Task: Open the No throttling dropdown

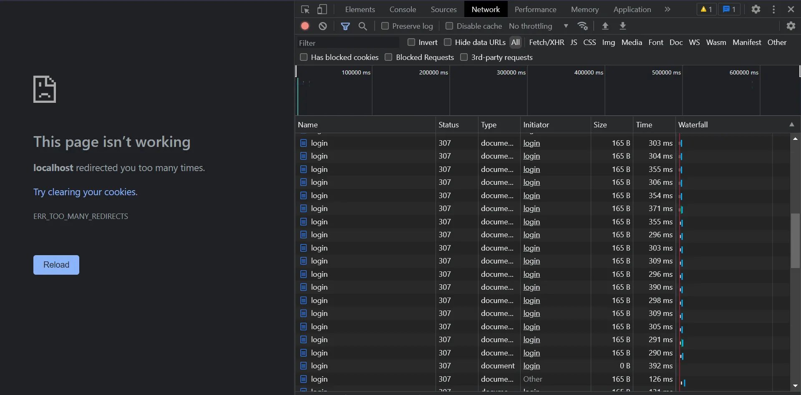Action: [538, 26]
